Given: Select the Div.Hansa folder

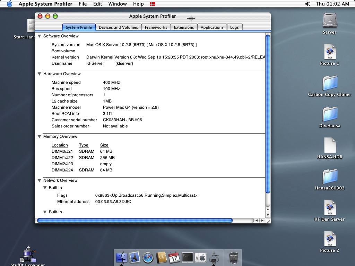Looking at the screenshot, I should pyautogui.click(x=330, y=114).
